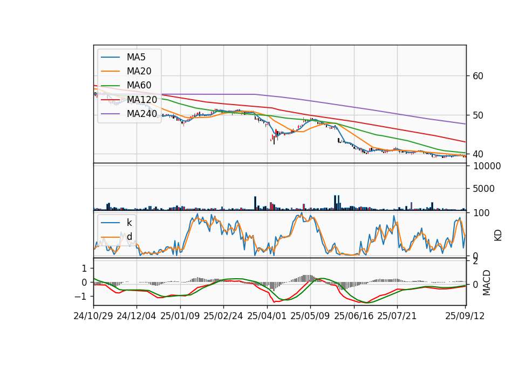The width and height of the screenshot is (518, 372).
Task: Click the d legend label in KD panel
Action: pos(129,237)
